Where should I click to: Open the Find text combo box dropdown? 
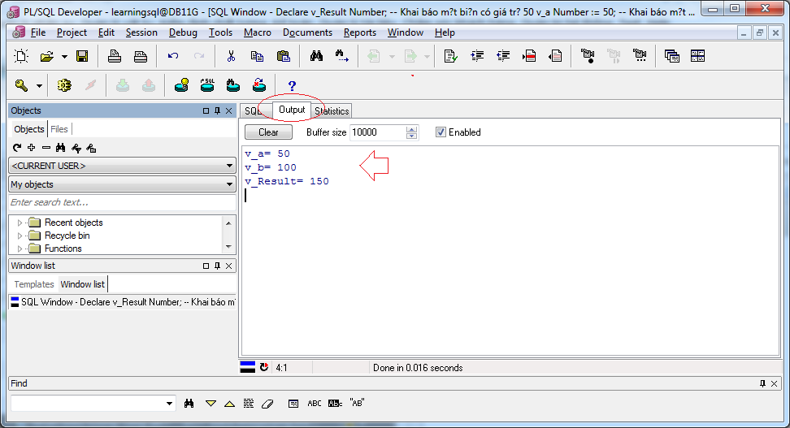tap(169, 404)
